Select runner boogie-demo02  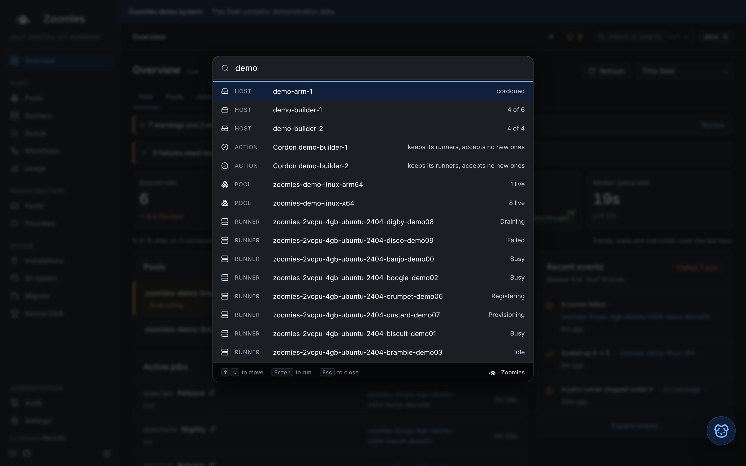coord(373,278)
